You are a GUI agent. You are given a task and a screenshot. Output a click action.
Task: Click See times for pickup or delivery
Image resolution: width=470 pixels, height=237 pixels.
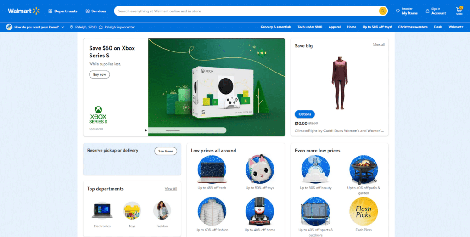166,151
